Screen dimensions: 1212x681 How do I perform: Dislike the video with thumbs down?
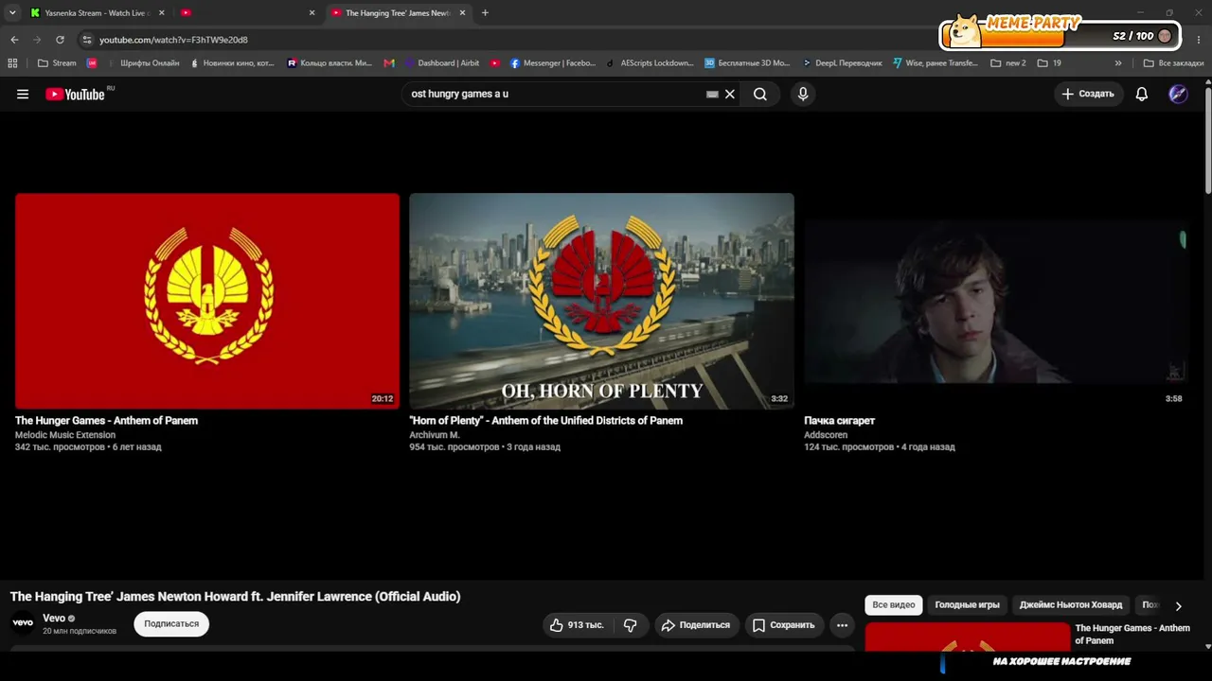pyautogui.click(x=630, y=625)
